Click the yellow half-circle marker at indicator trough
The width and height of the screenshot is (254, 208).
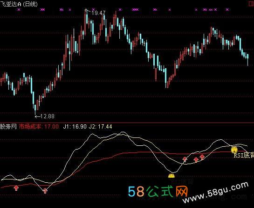(x=172, y=176)
